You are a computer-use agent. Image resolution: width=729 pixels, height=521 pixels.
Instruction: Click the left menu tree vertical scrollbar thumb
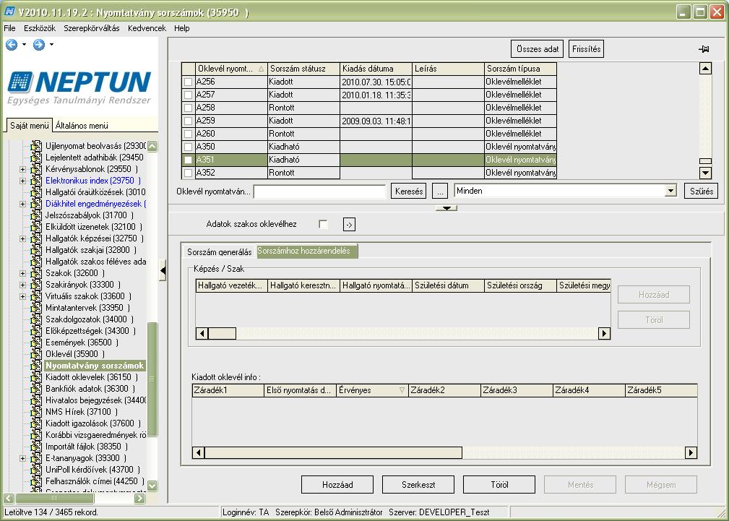[x=152, y=379]
